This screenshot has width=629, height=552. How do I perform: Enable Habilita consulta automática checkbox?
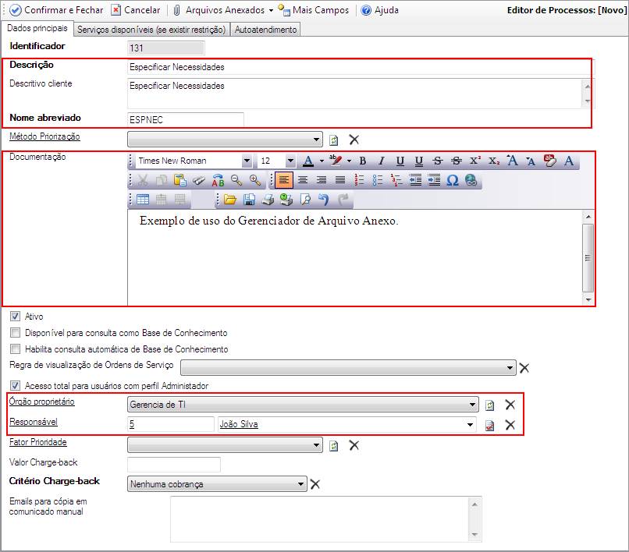click(x=16, y=349)
